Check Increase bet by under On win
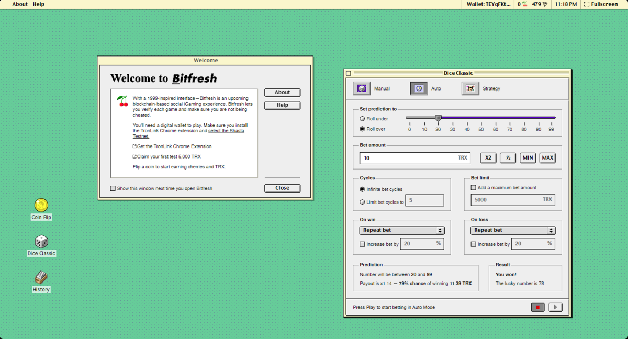Image resolution: width=628 pixels, height=339 pixels. click(x=363, y=244)
